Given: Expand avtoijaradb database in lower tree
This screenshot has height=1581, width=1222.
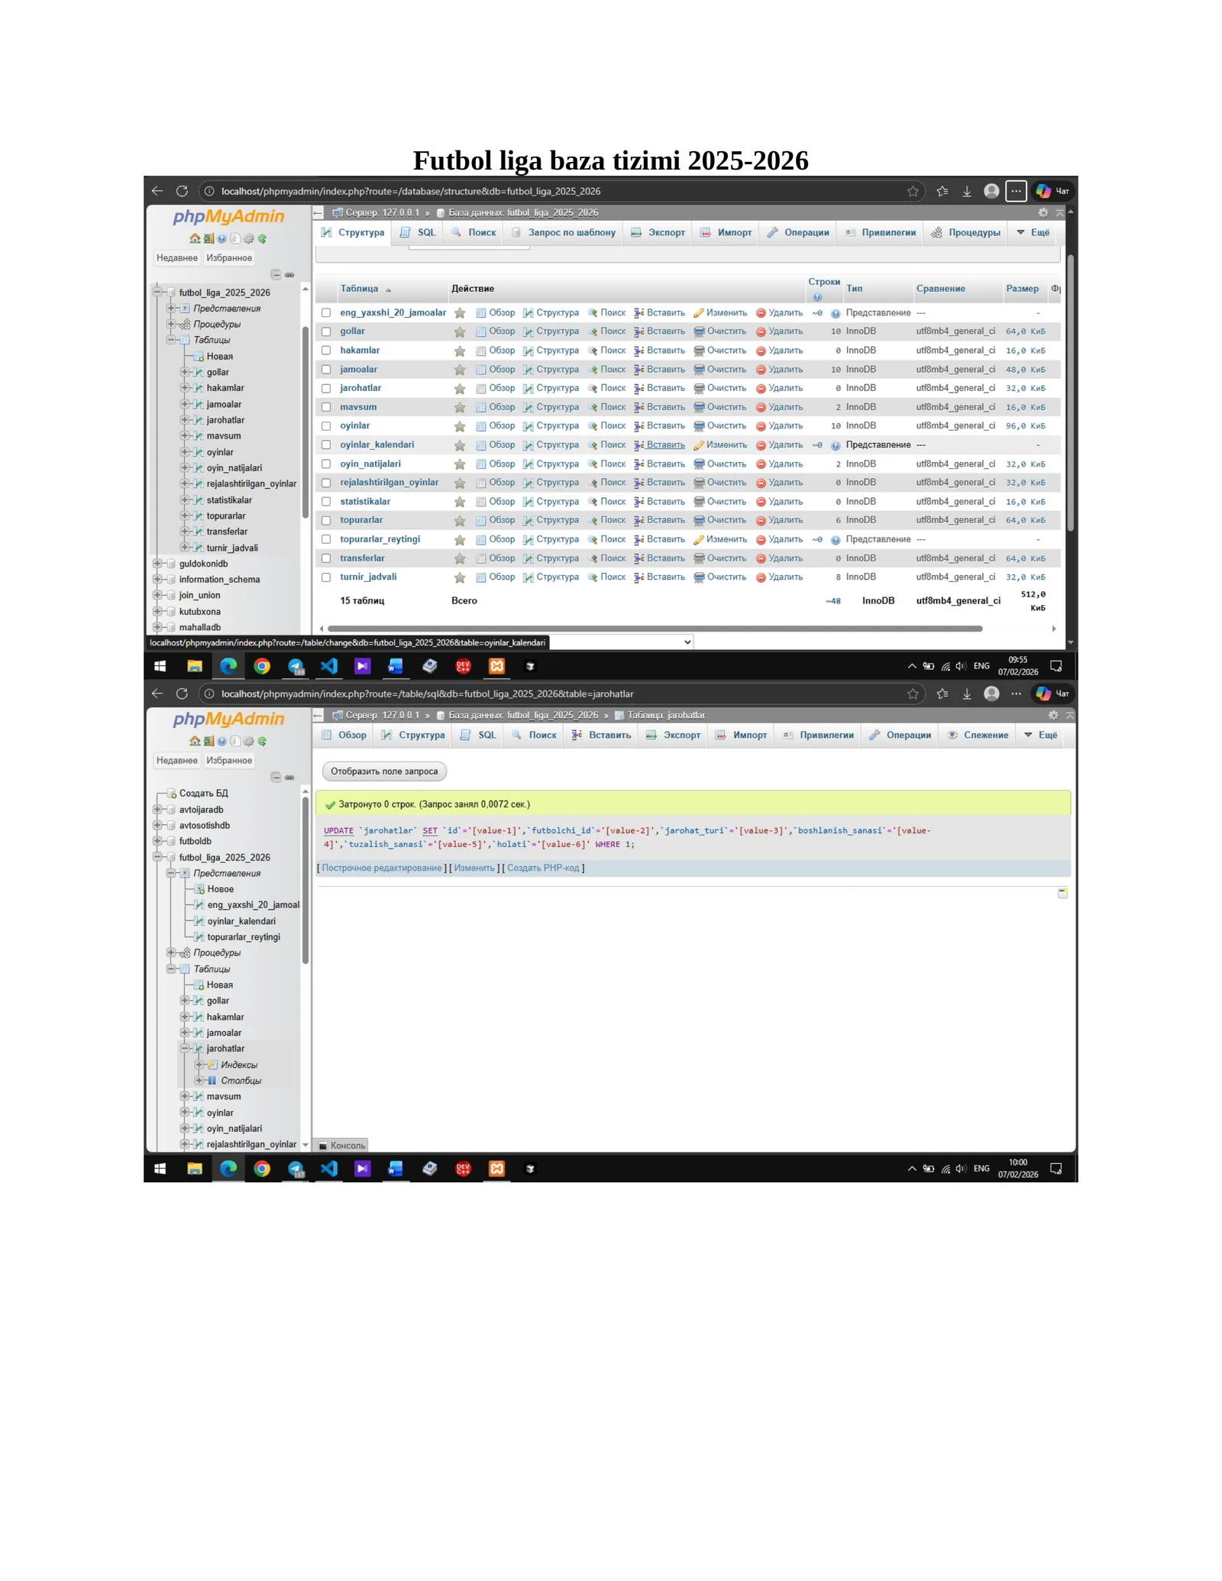Looking at the screenshot, I should 157,810.
